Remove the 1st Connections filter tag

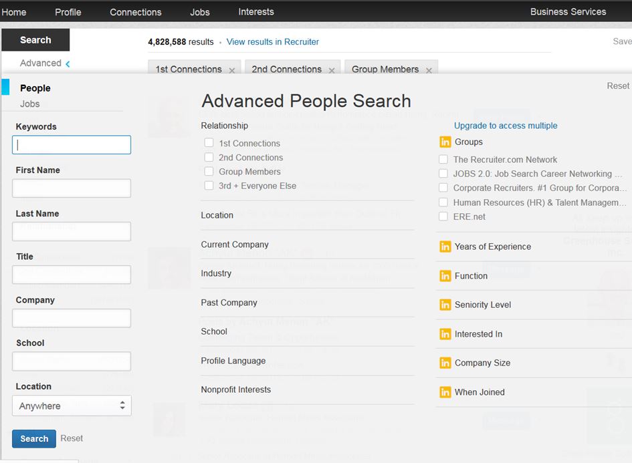point(232,70)
